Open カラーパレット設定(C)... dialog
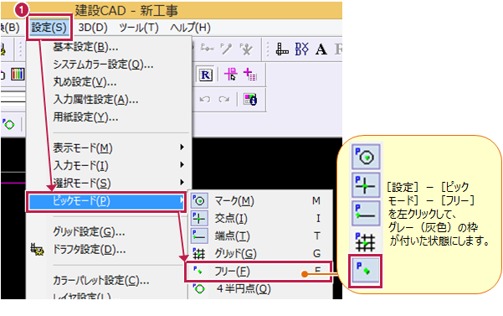 pyautogui.click(x=101, y=281)
